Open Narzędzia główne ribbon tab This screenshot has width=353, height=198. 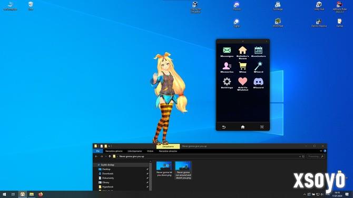[114, 151]
